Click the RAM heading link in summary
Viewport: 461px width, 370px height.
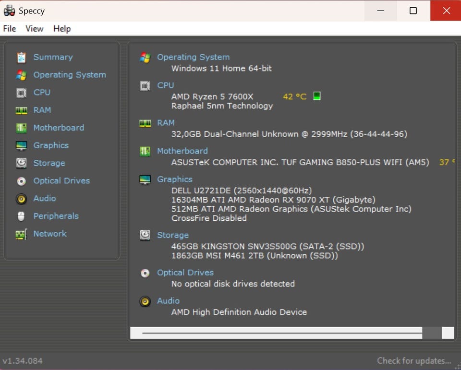pyautogui.click(x=166, y=122)
